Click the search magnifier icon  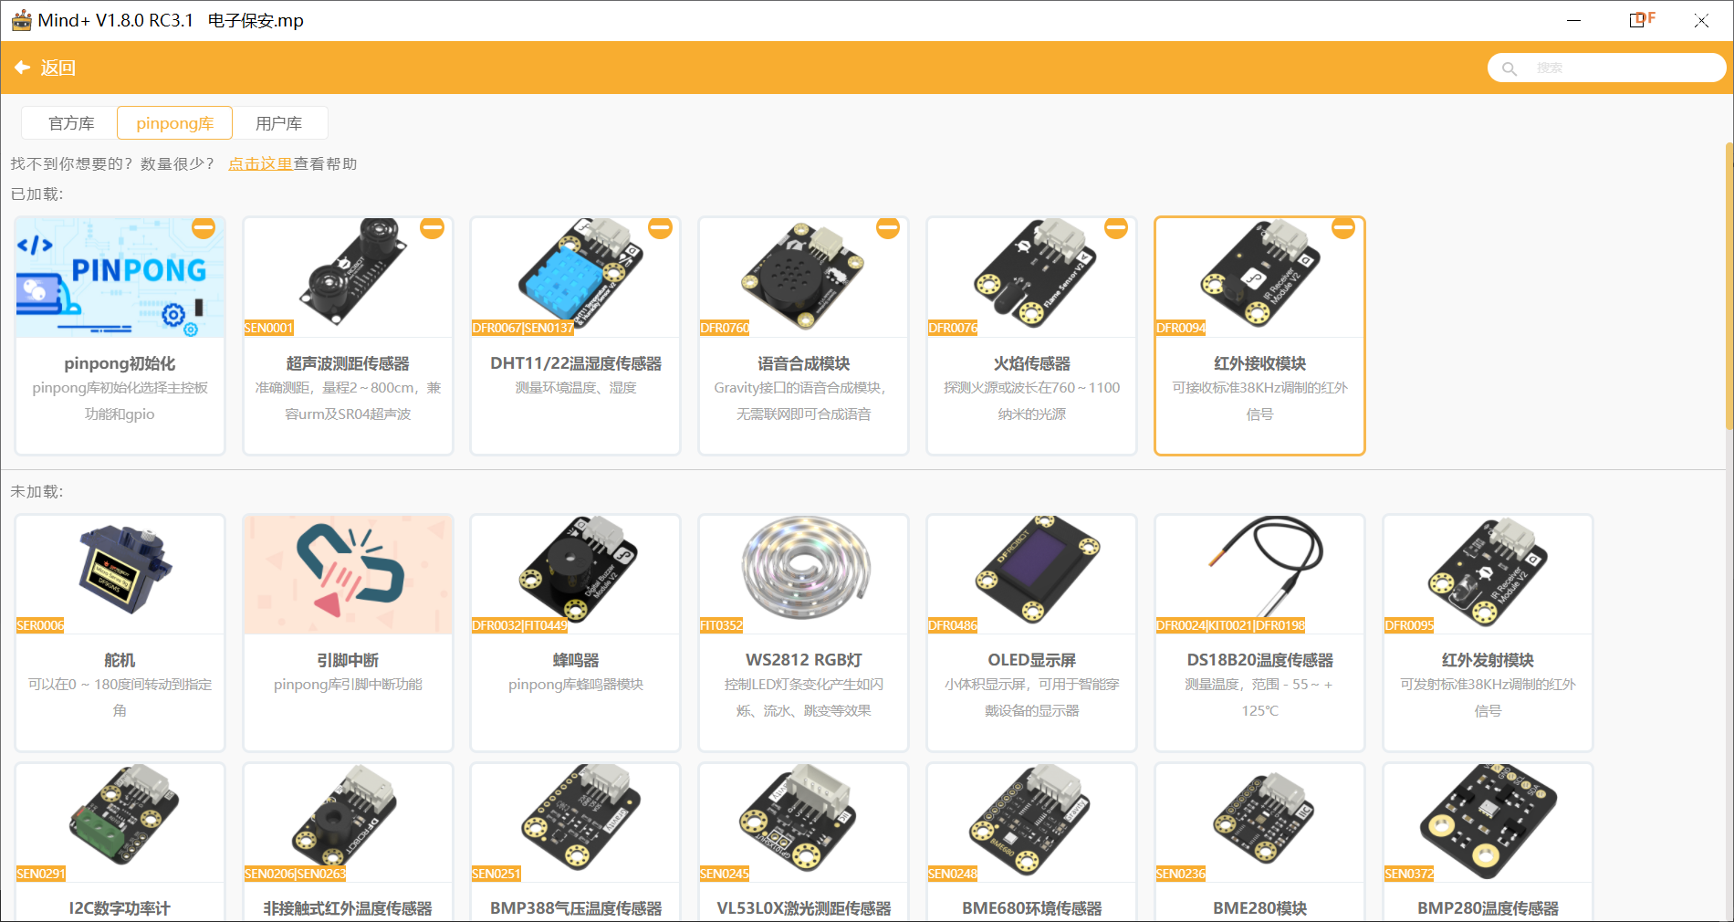[1509, 68]
